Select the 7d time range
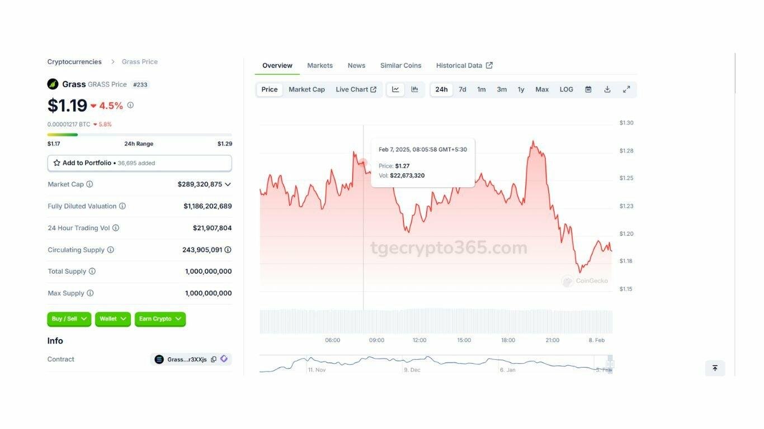This screenshot has width=764, height=429. [x=463, y=89]
